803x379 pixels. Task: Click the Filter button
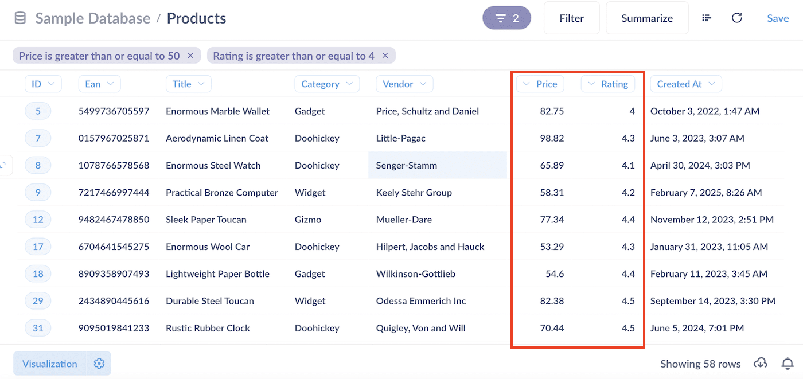571,18
